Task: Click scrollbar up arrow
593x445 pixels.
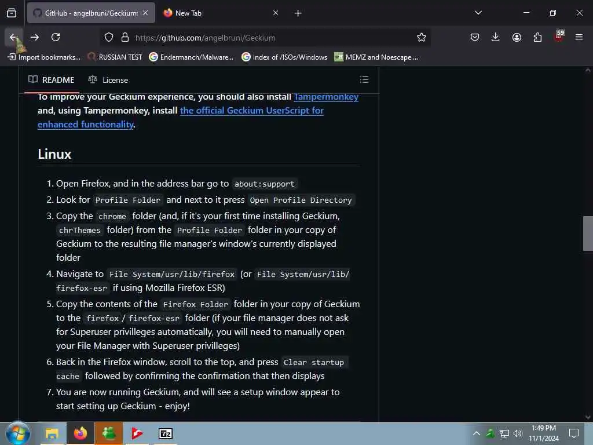Action: 588,70
